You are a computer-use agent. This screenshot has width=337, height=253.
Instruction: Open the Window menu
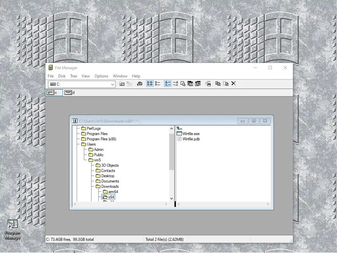coord(120,76)
